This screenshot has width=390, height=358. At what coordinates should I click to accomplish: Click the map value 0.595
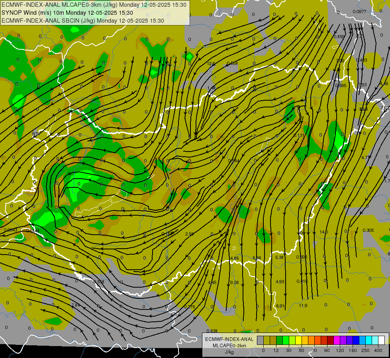click(341, 86)
